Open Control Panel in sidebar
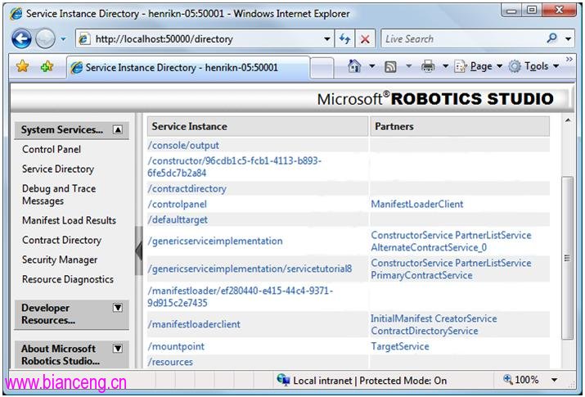 [52, 149]
